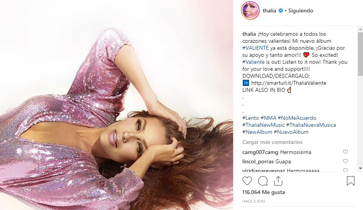Click the Siguiendo follow status button

301,10
